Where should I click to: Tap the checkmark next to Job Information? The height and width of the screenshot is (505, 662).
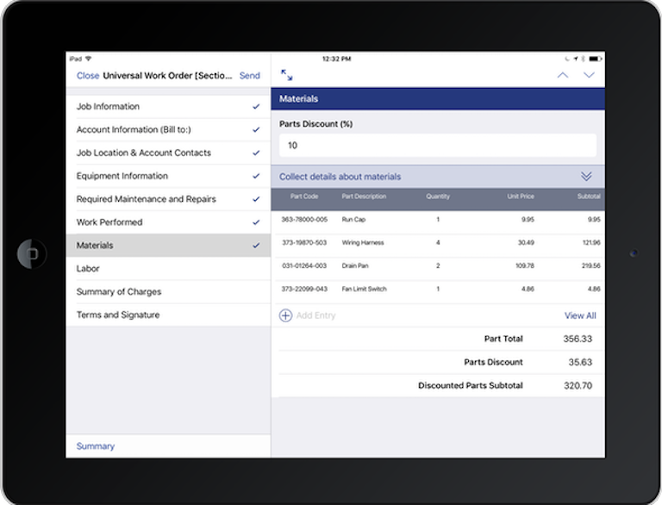click(x=256, y=107)
